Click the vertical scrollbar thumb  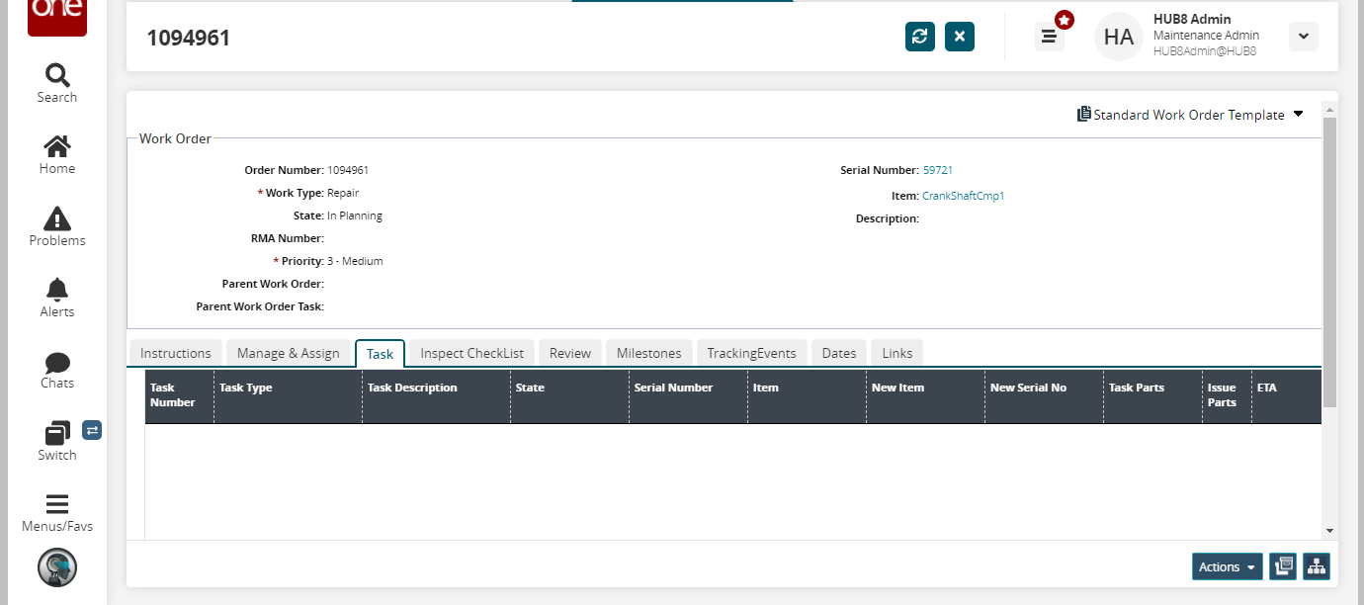click(1329, 261)
